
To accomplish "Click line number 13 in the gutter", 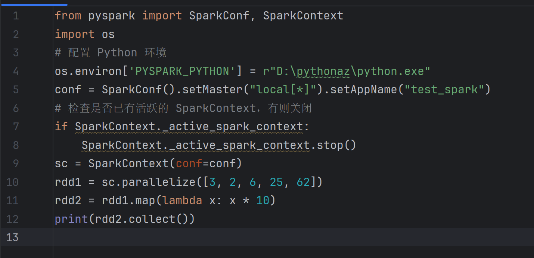I will click(x=12, y=237).
